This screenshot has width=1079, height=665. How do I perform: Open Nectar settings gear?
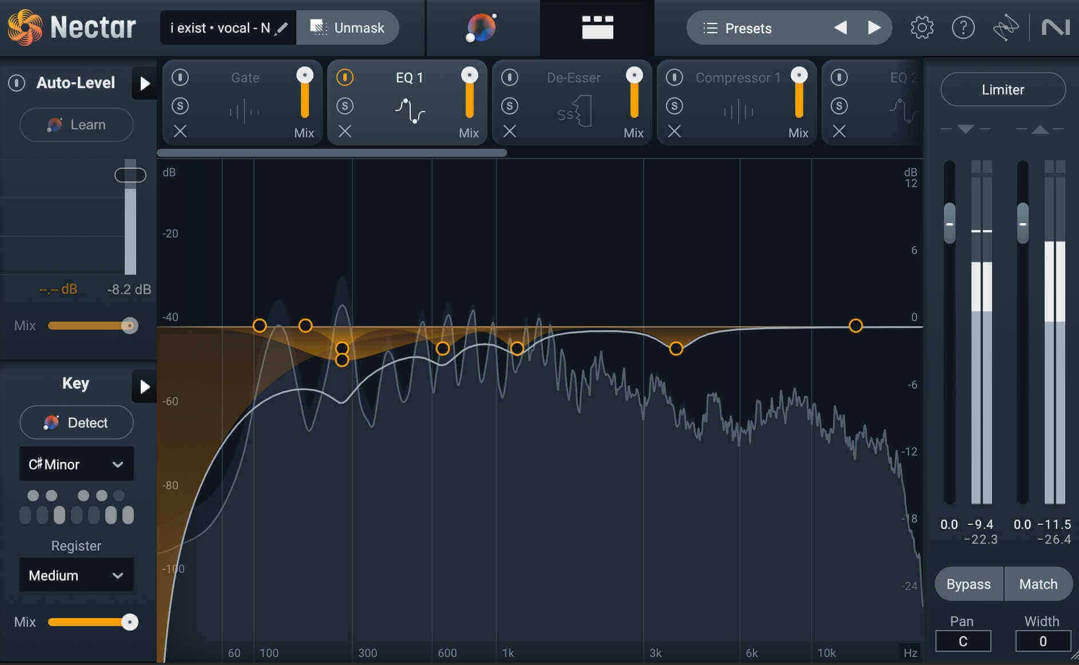coord(922,27)
